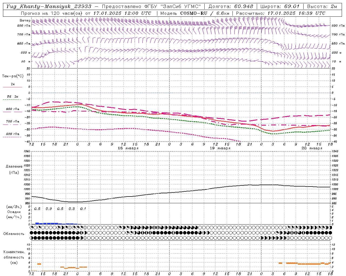Select the left 700 гПа wind level label

[x=24, y=34]
